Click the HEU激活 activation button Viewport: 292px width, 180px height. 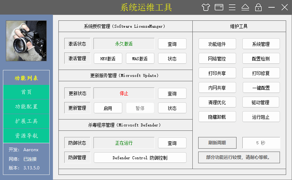(x=108, y=59)
